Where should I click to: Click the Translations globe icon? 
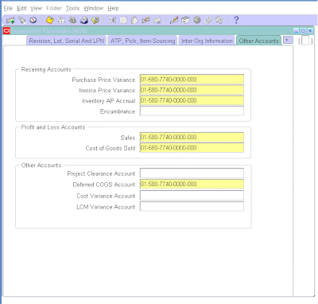point(197,20)
